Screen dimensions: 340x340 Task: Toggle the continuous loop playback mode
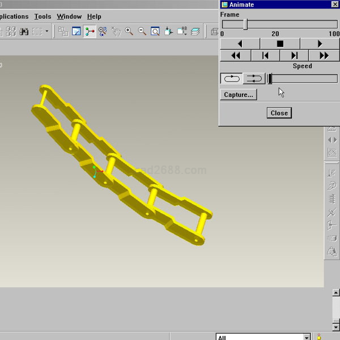click(231, 79)
